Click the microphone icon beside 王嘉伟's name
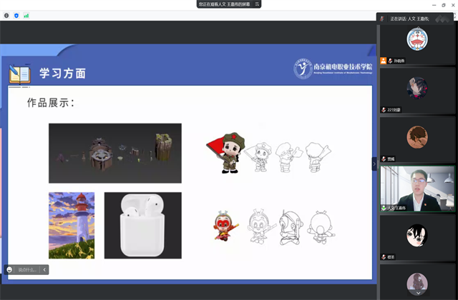458x300 pixels. click(x=384, y=208)
